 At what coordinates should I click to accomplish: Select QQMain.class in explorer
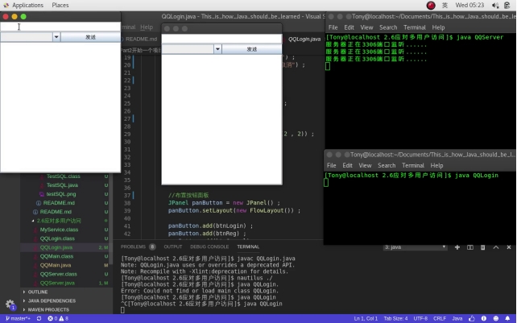click(x=56, y=256)
